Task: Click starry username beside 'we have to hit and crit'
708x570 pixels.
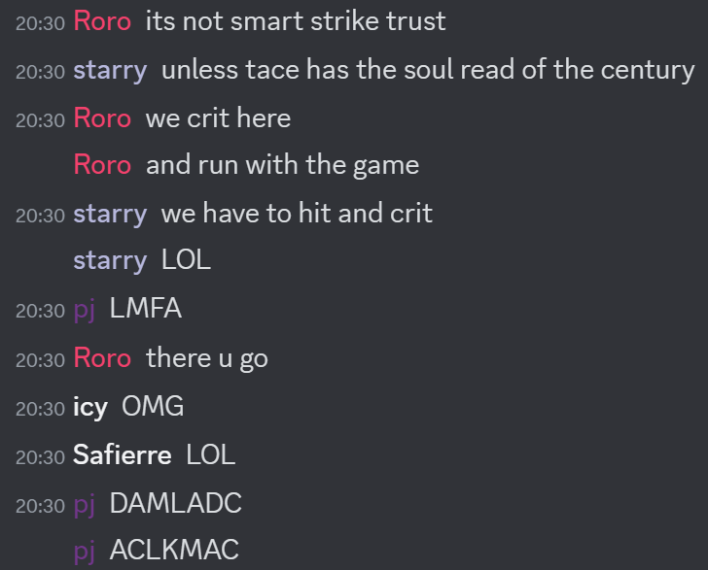Action: tap(110, 214)
